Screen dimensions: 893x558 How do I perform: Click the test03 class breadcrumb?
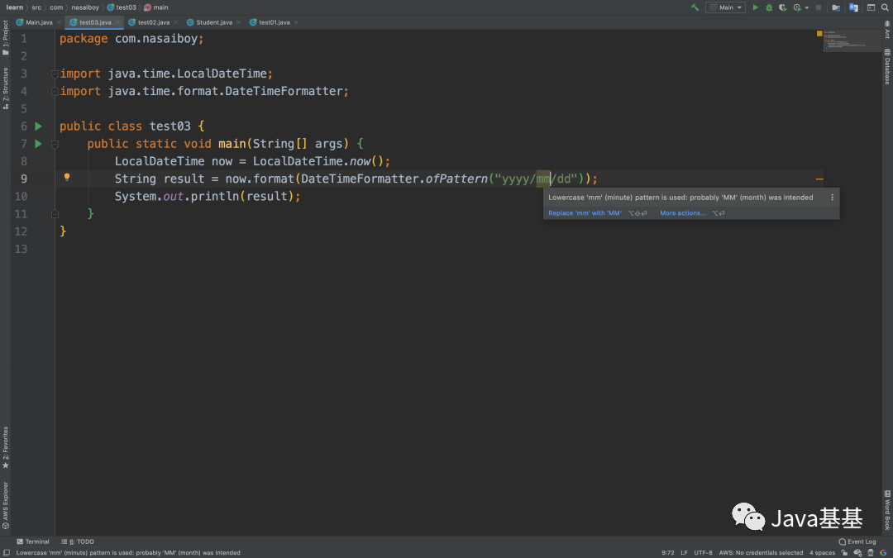point(122,7)
